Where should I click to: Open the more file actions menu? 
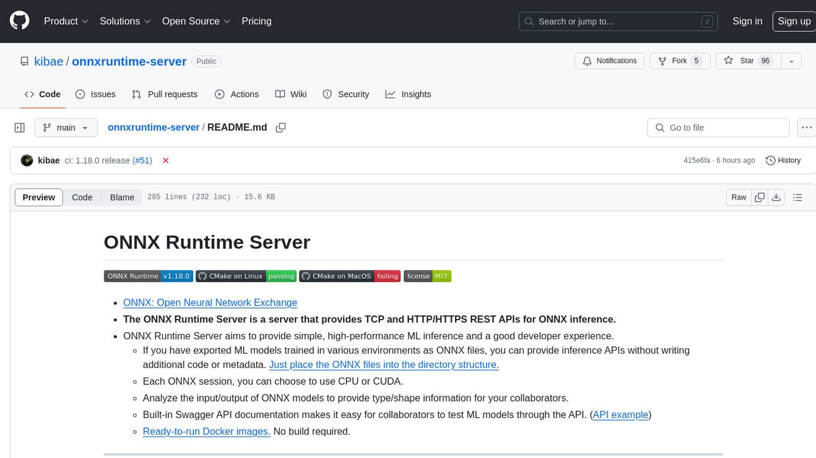806,128
